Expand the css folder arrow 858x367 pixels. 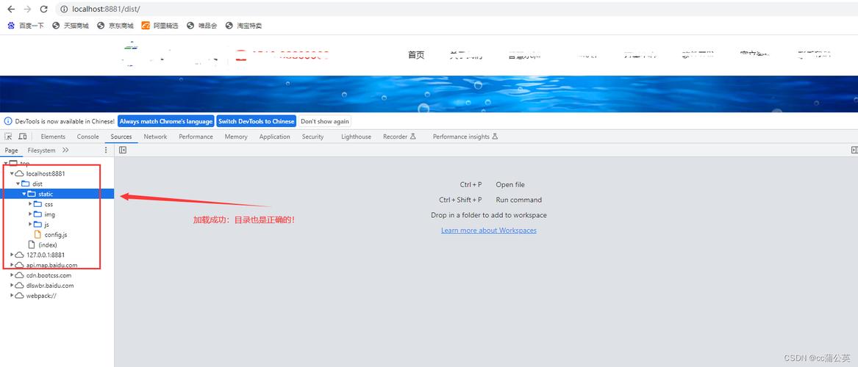click(30, 204)
